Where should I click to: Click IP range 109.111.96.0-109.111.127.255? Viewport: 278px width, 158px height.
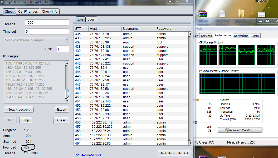coord(28,63)
